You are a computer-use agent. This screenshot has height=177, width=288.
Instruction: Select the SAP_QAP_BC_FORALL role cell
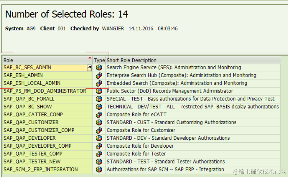pos(48,99)
